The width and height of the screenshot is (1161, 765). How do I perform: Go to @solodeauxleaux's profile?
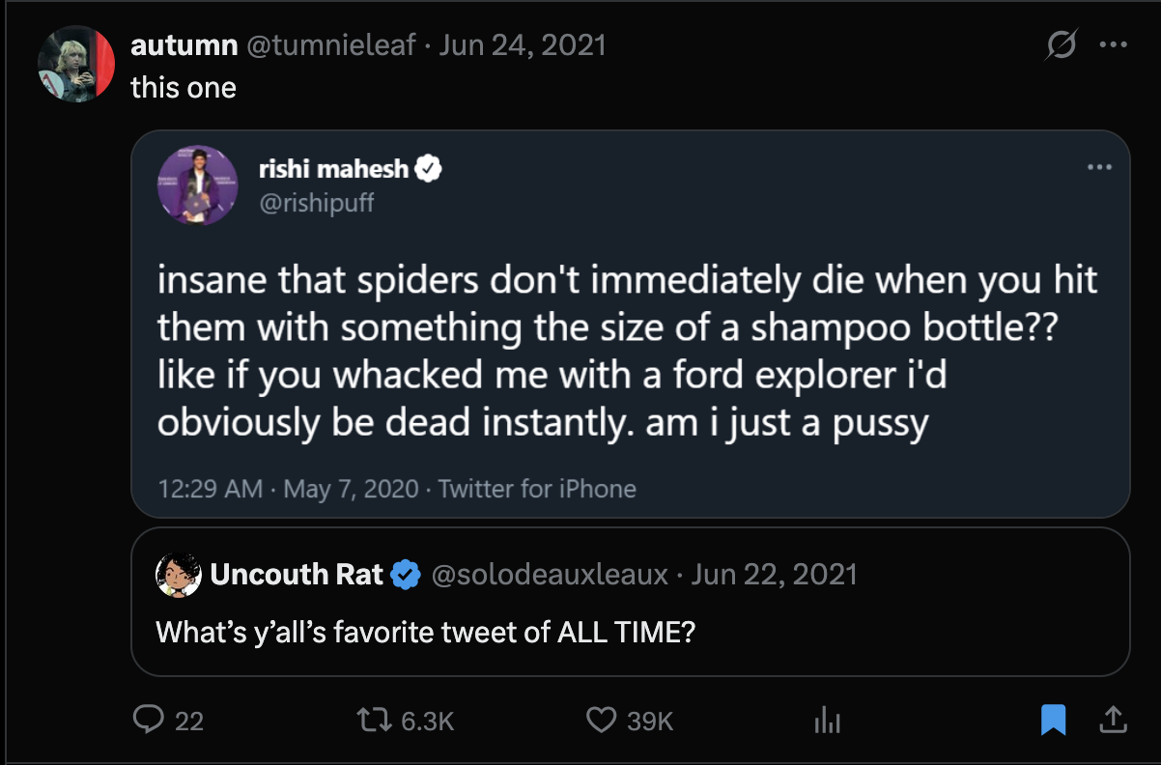pos(549,576)
